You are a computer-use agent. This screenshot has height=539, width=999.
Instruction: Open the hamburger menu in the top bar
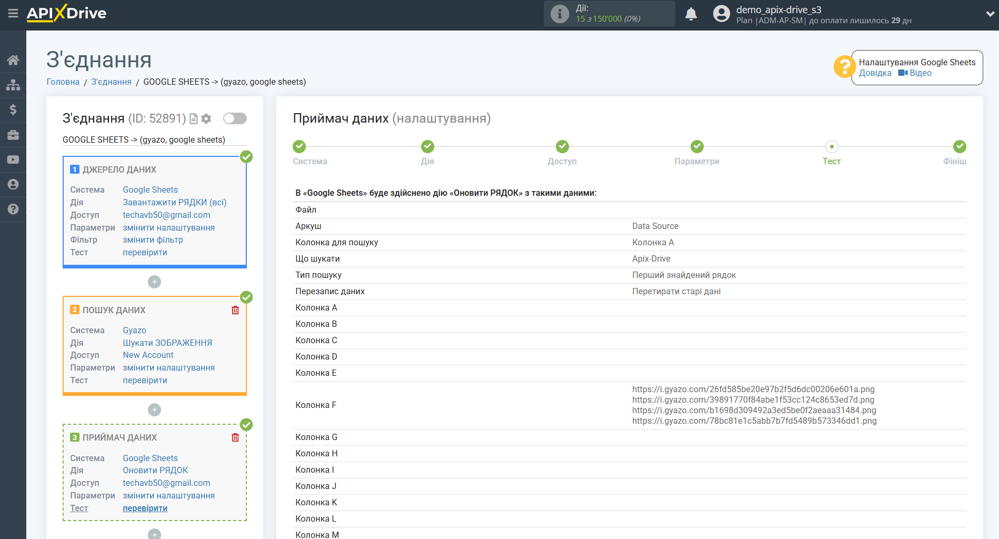point(13,13)
